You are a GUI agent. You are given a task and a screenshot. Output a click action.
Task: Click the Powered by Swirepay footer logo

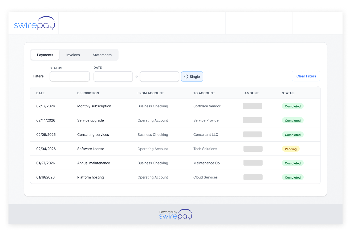(x=176, y=214)
